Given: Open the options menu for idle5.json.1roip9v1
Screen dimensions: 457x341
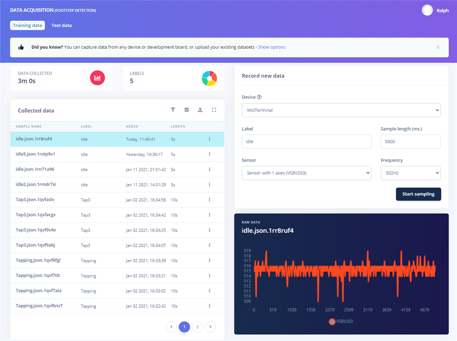Looking at the screenshot, I should [209, 154].
